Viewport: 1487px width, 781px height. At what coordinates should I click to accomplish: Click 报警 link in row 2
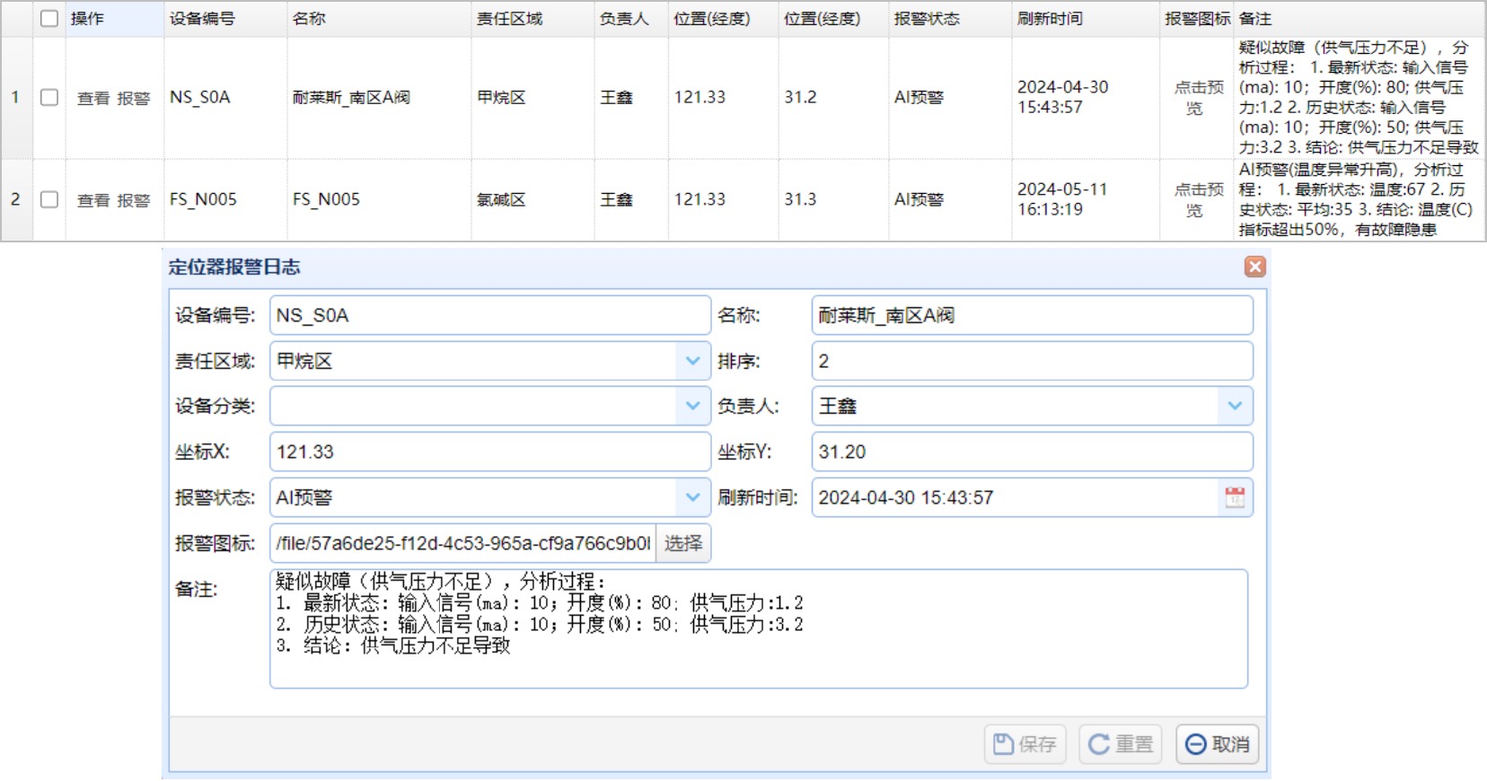click(x=134, y=200)
